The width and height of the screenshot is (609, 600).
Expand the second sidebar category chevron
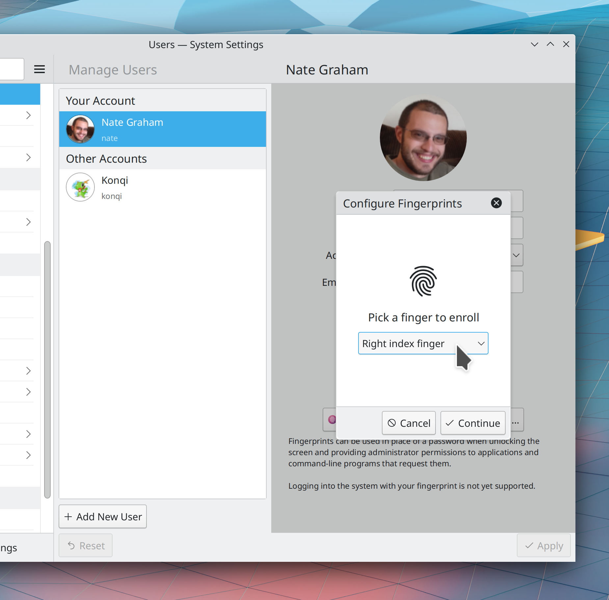28,157
